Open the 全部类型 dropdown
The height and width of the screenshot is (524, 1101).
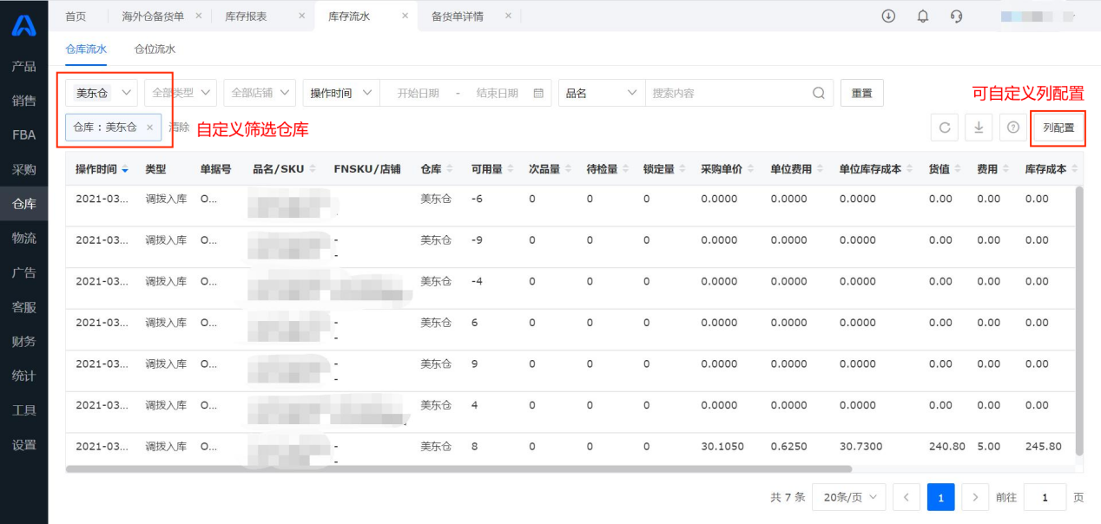click(x=181, y=93)
